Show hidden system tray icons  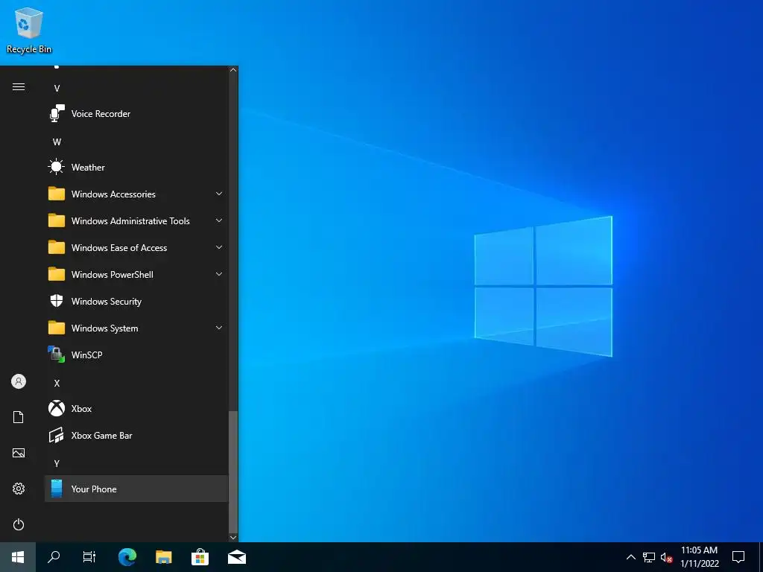630,557
